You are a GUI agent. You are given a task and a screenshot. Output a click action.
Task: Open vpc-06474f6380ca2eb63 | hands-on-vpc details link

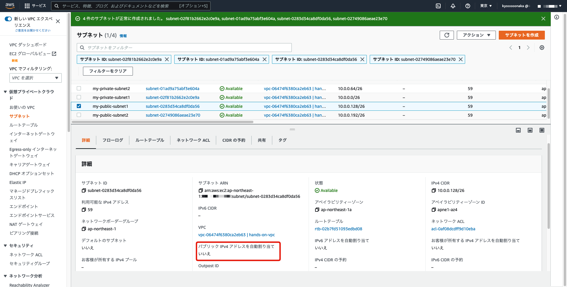237,235
